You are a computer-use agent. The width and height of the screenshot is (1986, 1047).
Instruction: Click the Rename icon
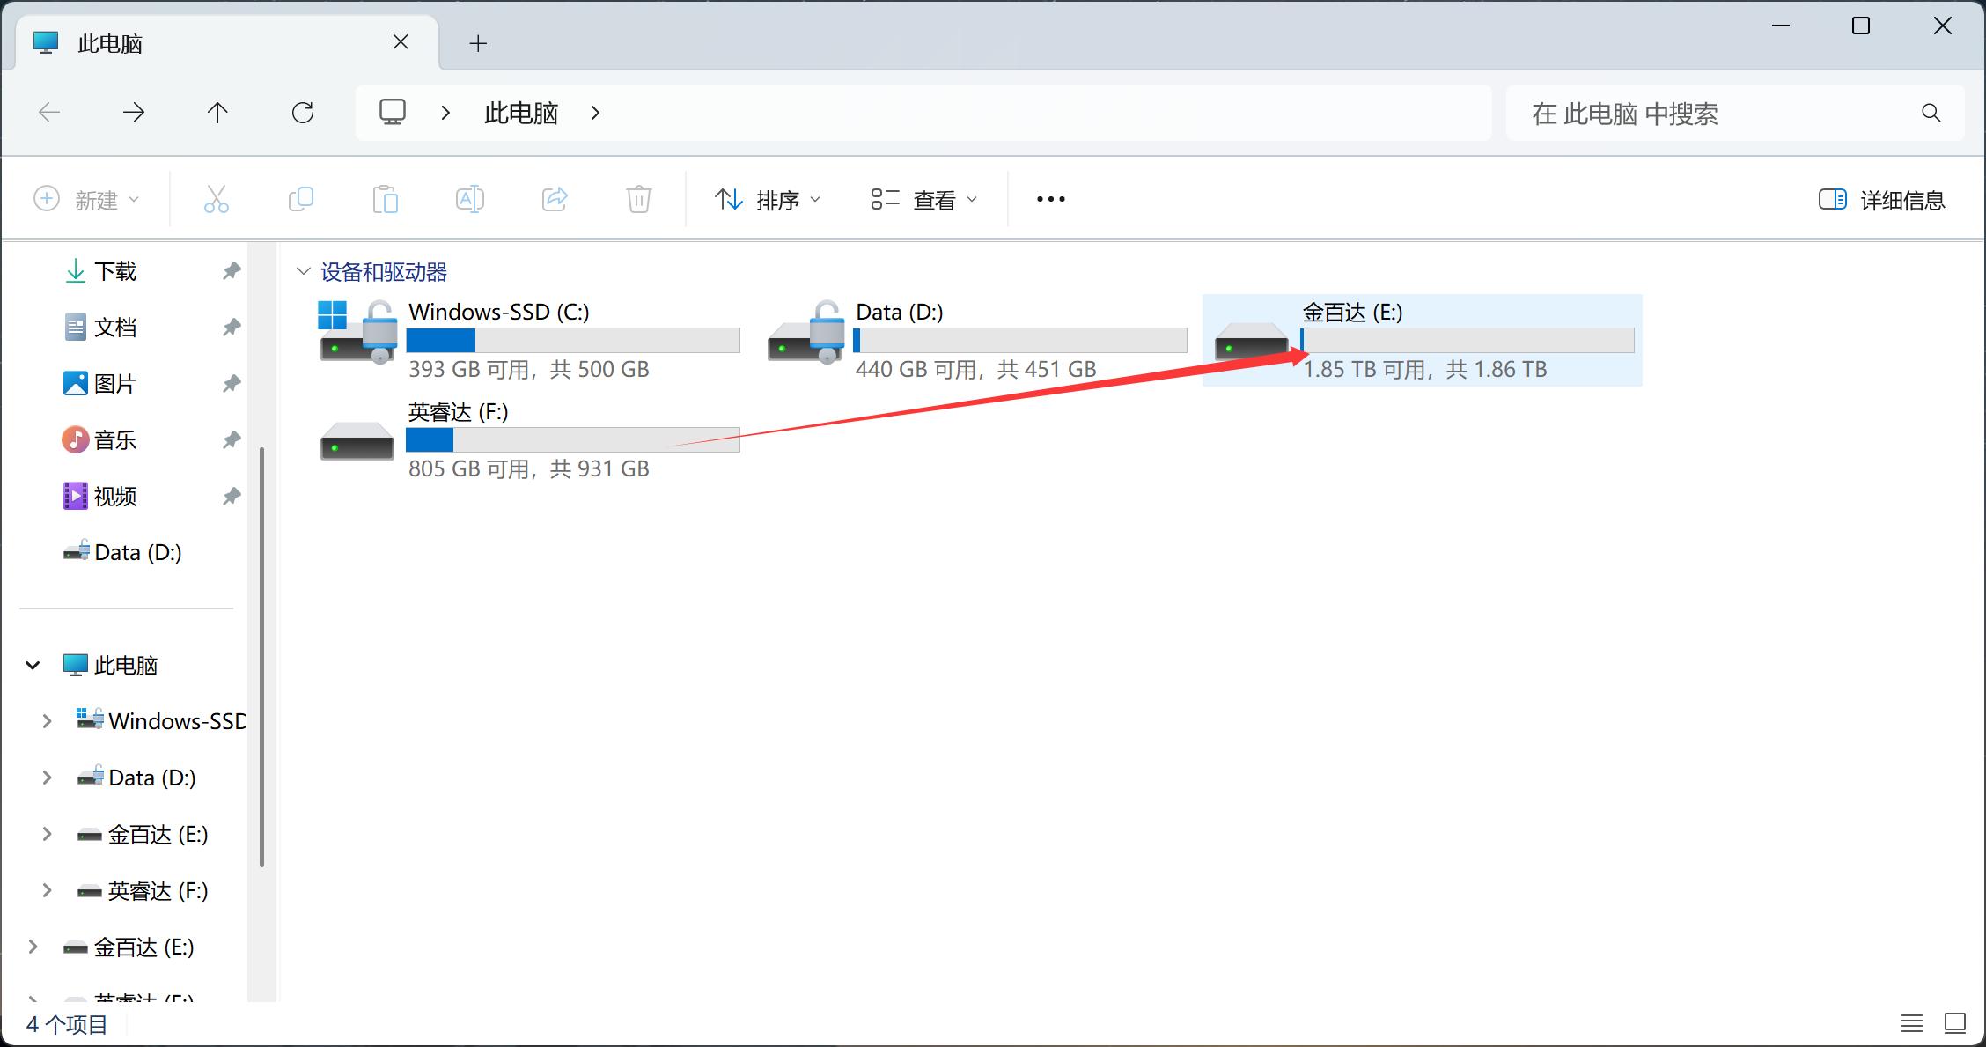pos(469,199)
